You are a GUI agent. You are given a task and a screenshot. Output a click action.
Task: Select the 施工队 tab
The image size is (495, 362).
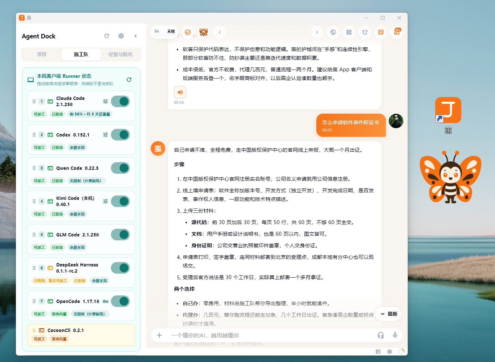click(81, 54)
